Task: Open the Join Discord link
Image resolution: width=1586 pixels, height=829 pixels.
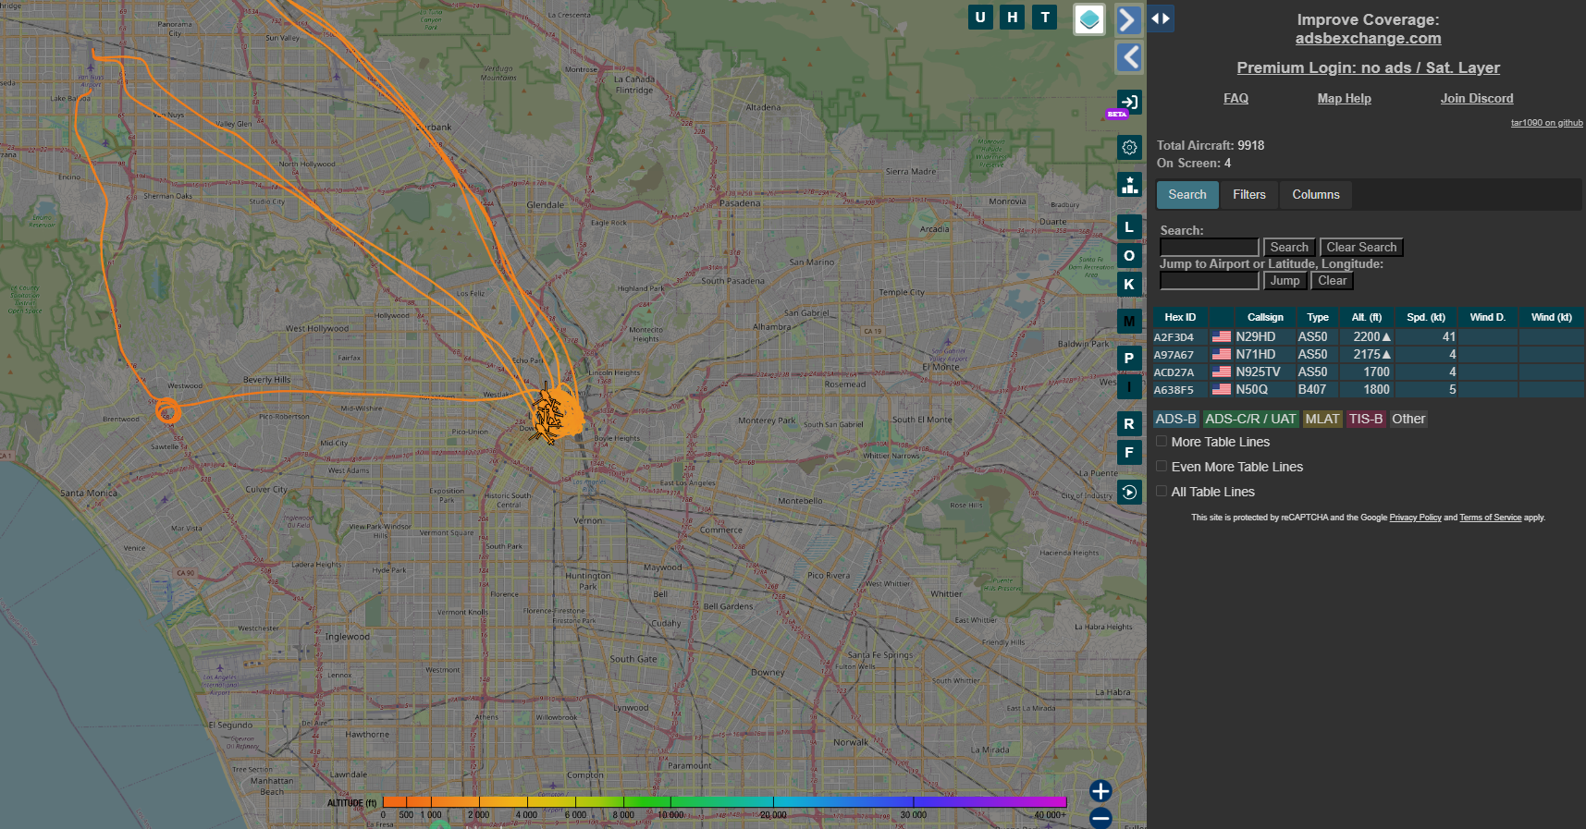Action: pos(1477,98)
